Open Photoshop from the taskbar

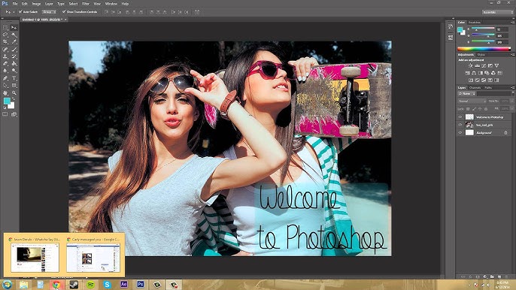[141, 284]
